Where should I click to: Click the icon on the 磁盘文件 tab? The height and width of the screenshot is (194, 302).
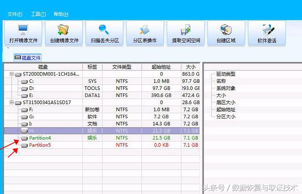[18, 58]
